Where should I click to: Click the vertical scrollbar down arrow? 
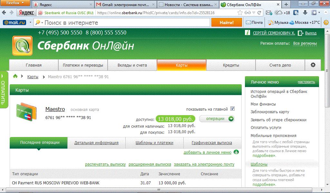click(327, 185)
